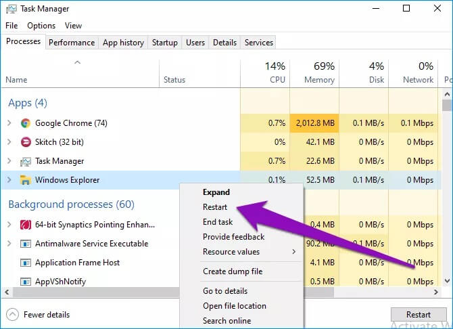The width and height of the screenshot is (453, 329).
Task: Switch to the Users tab
Action: [195, 43]
